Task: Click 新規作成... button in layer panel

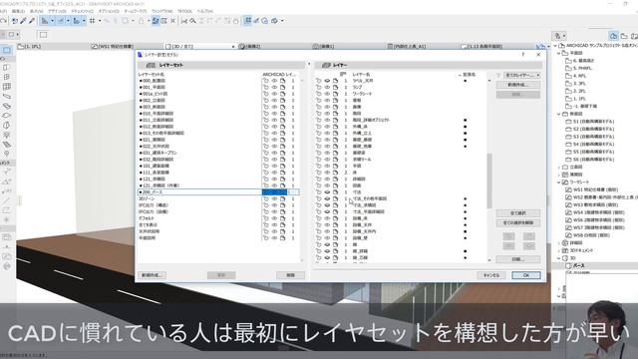Action: coord(518,85)
